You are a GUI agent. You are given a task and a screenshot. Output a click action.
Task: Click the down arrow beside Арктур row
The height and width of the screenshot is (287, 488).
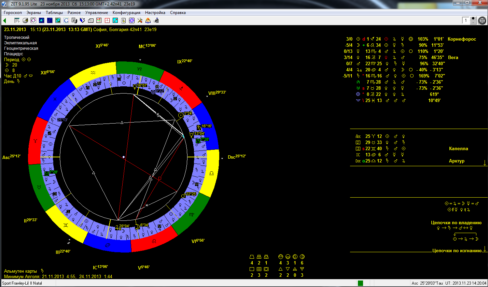(485, 163)
